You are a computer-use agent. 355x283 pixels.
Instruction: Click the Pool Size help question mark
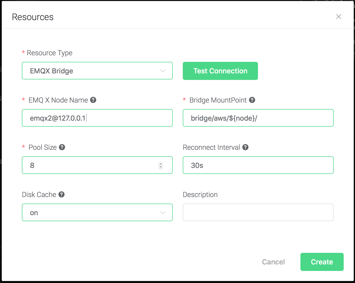[62, 147]
